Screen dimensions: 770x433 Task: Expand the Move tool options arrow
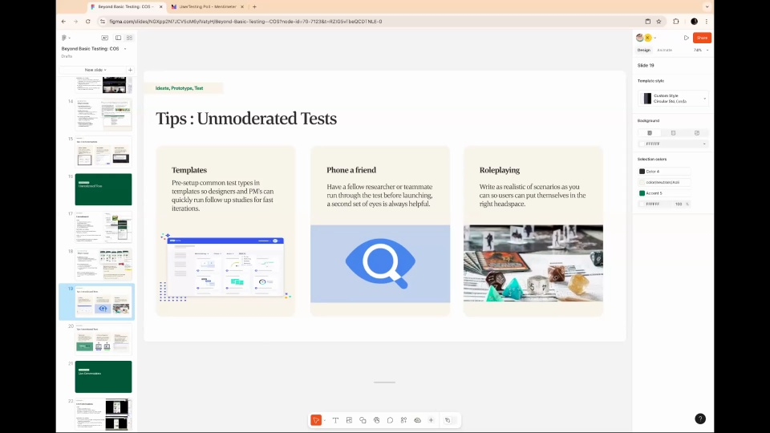click(324, 421)
